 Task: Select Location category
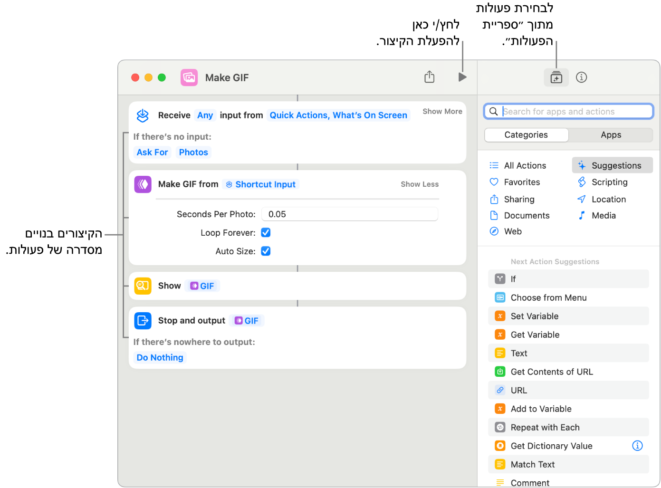click(x=602, y=199)
